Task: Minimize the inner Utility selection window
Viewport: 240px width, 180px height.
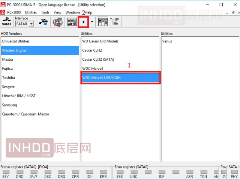Action: click(227, 13)
